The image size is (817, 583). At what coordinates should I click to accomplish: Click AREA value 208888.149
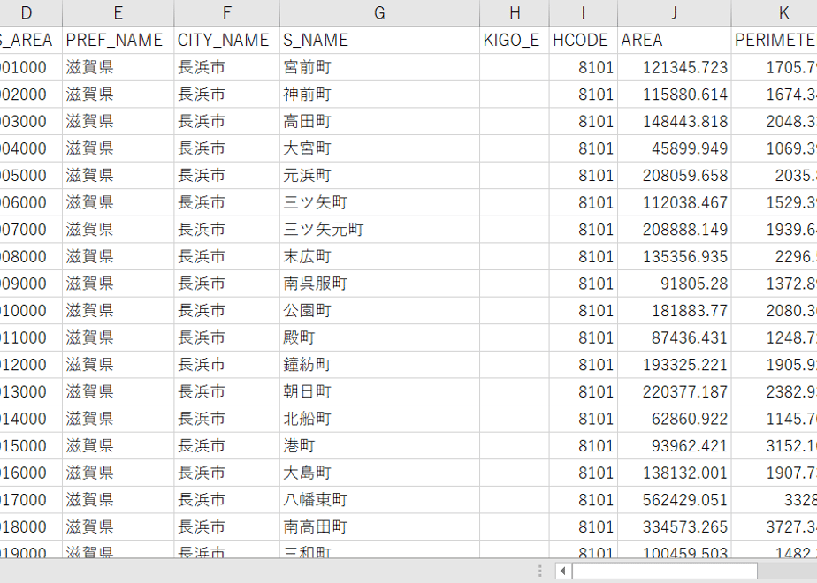click(x=675, y=230)
